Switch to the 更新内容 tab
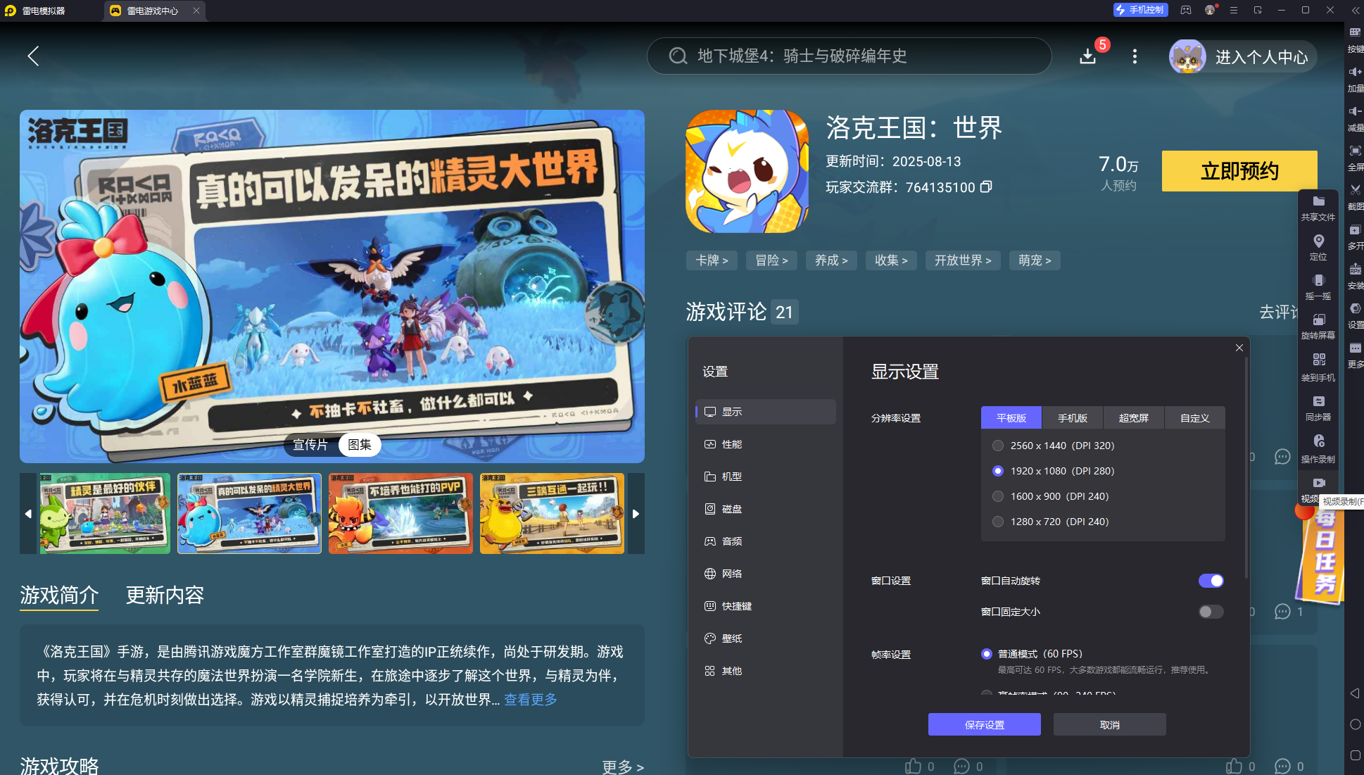Screen dimensions: 1364x775 pyautogui.click(x=165, y=596)
